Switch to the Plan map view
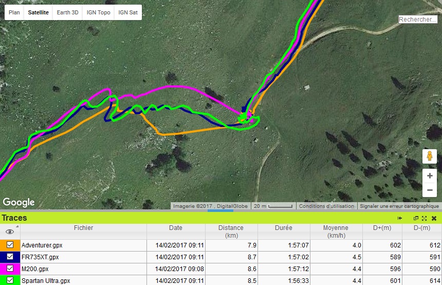The image size is (442, 285). pos(14,12)
